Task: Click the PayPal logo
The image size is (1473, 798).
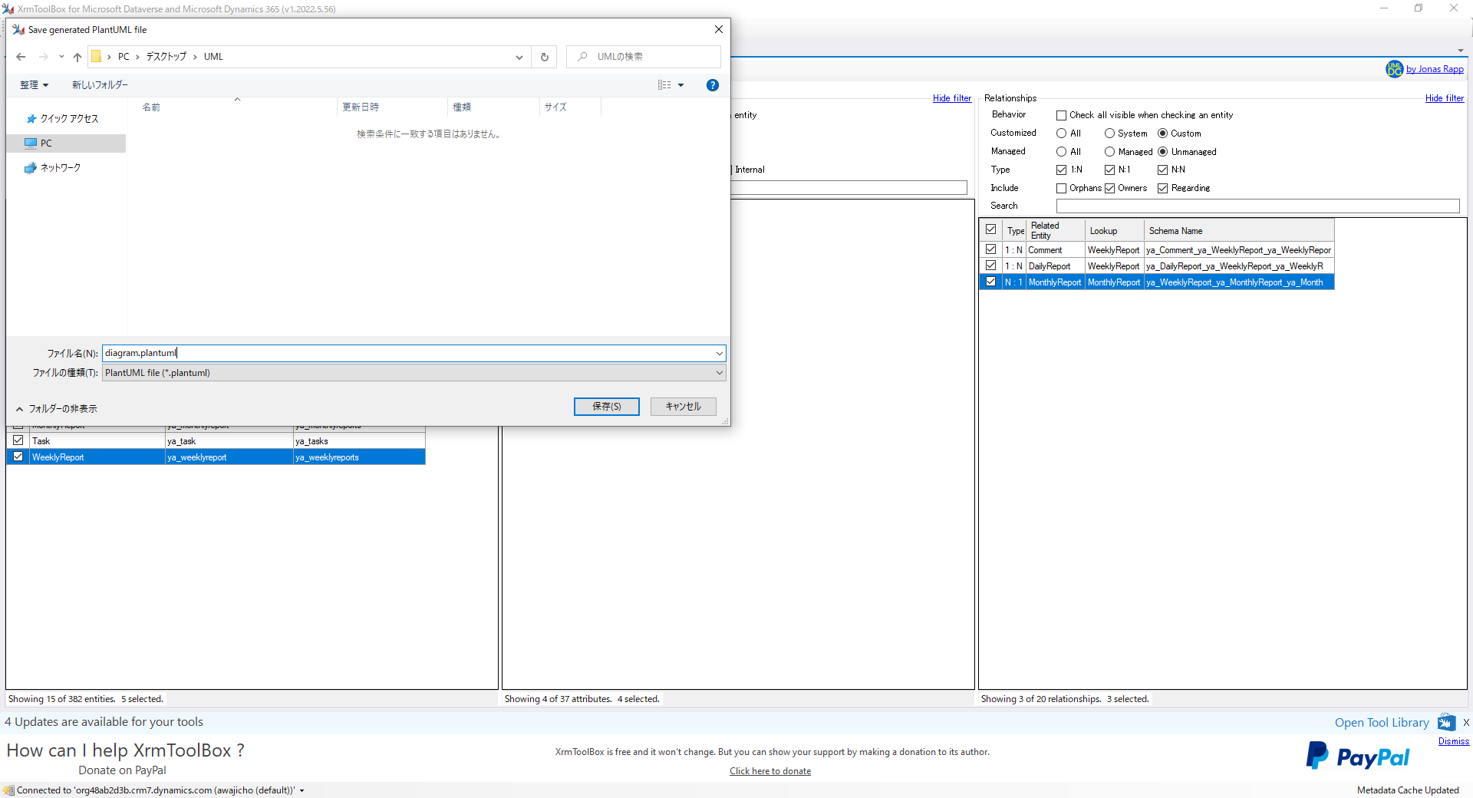Action: pos(1358,757)
